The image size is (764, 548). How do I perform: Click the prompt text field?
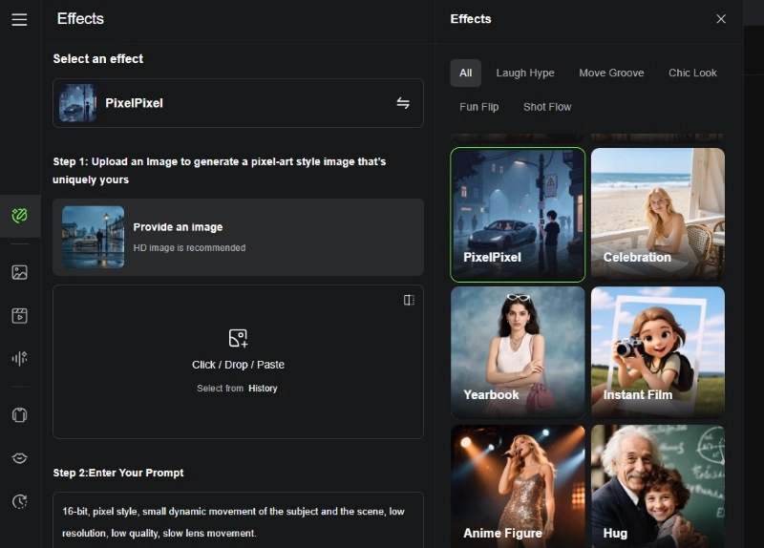(x=238, y=520)
